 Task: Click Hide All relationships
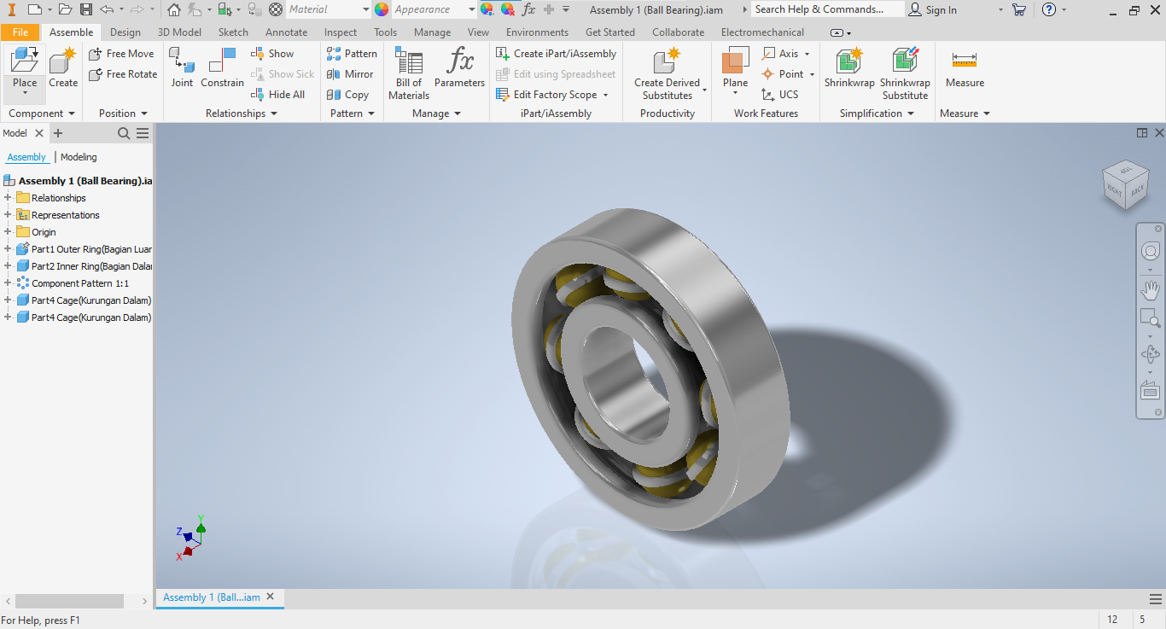coord(278,95)
